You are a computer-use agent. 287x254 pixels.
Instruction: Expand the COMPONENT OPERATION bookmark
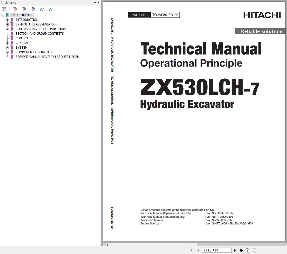tap(7, 52)
